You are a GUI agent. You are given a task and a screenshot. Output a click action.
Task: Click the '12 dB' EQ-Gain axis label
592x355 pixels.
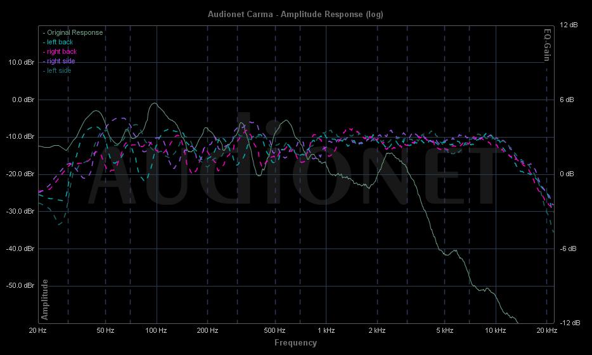[x=569, y=25]
